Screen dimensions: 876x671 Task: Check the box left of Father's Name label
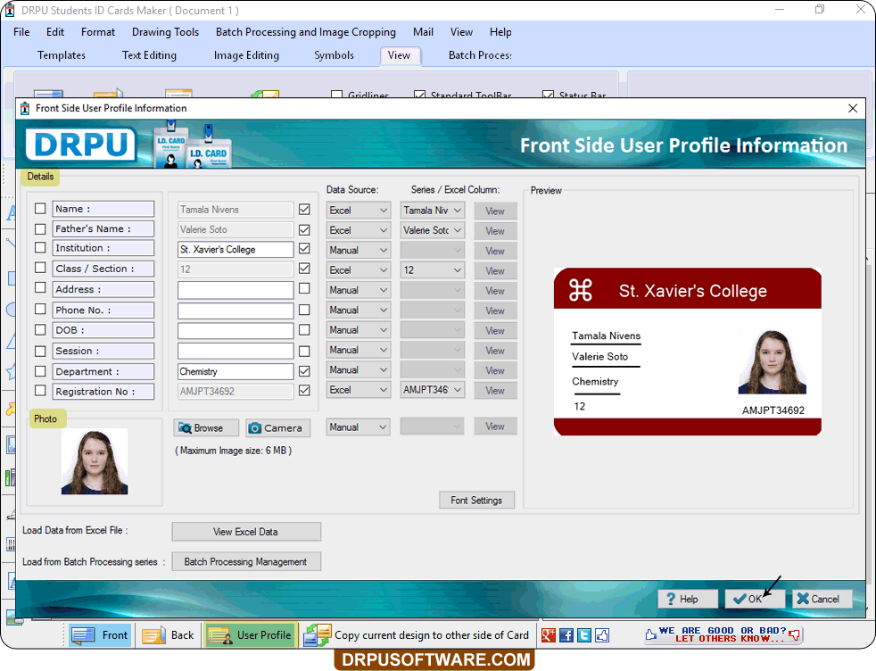point(40,229)
